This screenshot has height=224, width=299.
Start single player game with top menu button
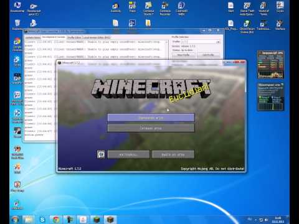pyautogui.click(x=151, y=118)
